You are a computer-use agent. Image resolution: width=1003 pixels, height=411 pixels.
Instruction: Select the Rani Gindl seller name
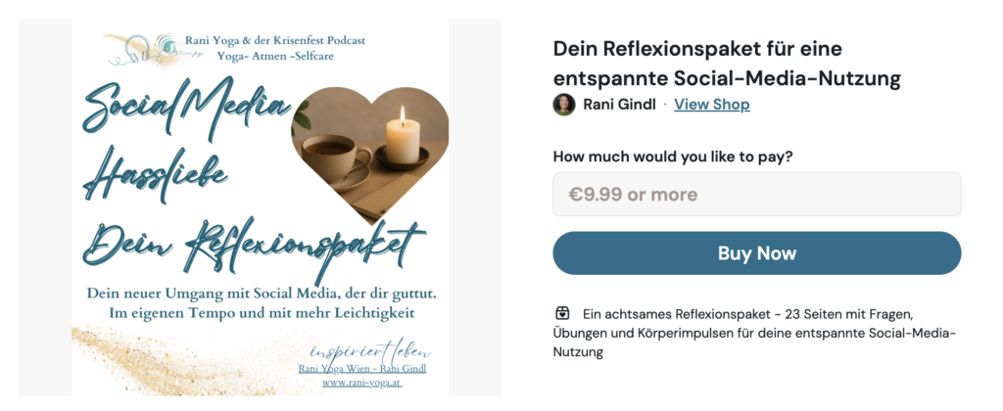(619, 104)
